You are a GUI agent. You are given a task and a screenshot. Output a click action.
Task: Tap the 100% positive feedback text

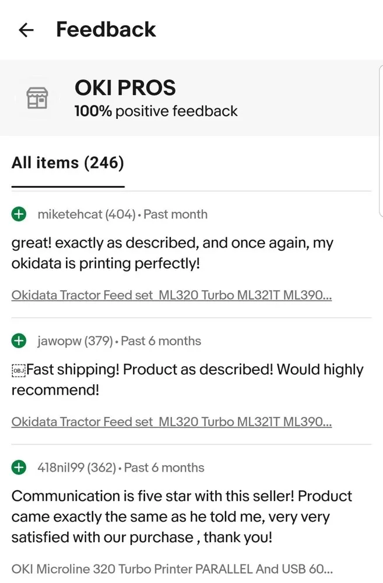pos(156,111)
